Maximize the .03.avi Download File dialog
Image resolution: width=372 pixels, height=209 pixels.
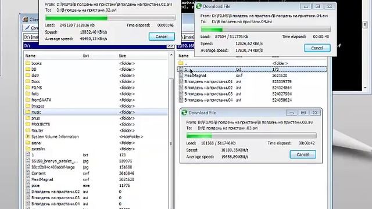coord(303,113)
